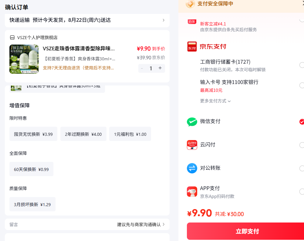Add 60天保换新 ¥0.99 service

[x=32, y=169]
